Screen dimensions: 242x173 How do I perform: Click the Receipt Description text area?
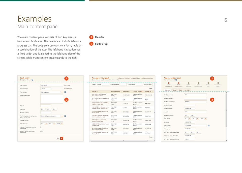[52, 99]
